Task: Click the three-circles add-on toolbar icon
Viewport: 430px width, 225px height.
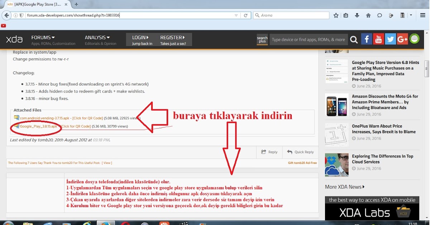Action: (x=391, y=15)
